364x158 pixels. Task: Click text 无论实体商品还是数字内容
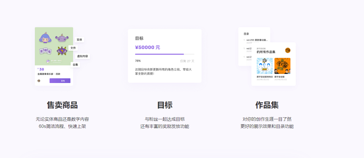[62, 119]
